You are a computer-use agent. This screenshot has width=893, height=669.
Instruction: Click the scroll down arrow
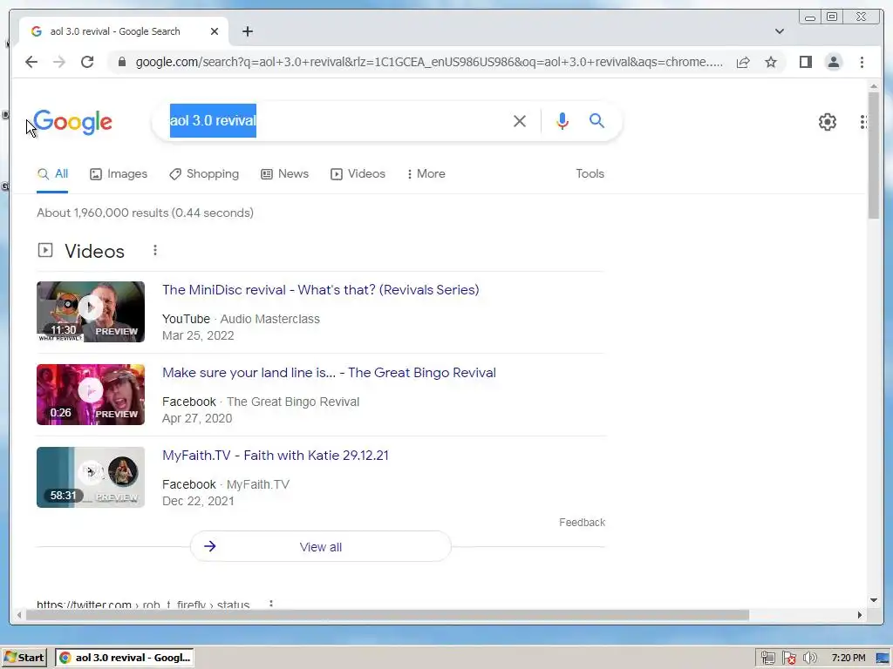pyautogui.click(x=874, y=600)
